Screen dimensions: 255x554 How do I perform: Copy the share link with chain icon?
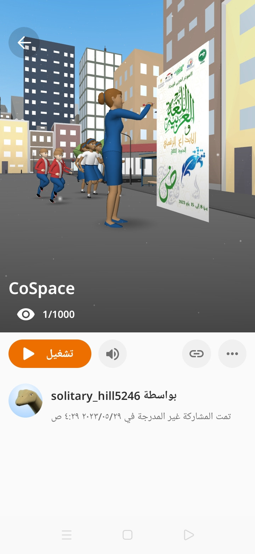tap(197, 354)
